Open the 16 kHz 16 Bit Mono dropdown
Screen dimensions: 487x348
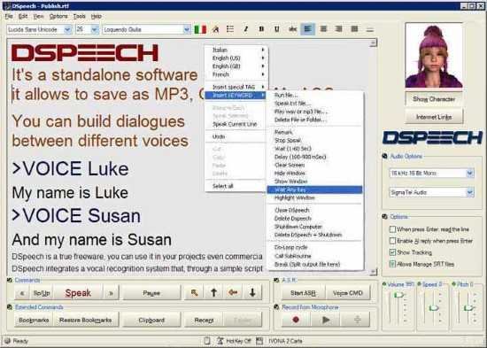[x=470, y=173]
